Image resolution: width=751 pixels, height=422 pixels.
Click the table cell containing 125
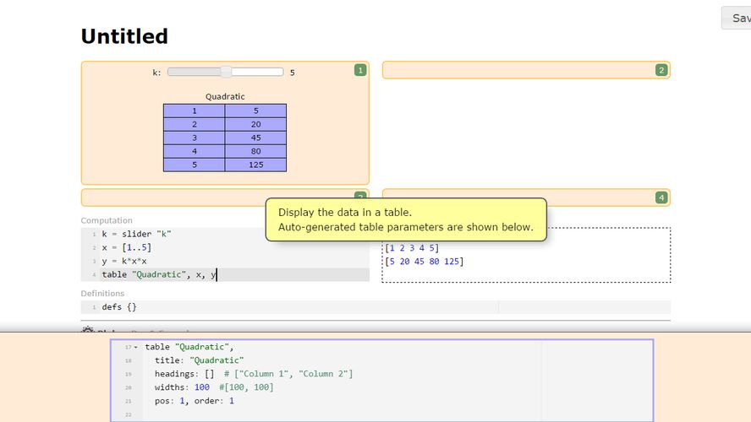click(x=255, y=165)
